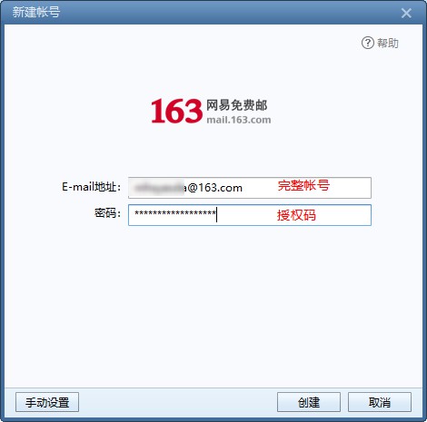Click the 手动设置 button
Screen dimensions: 427x422
tap(47, 402)
